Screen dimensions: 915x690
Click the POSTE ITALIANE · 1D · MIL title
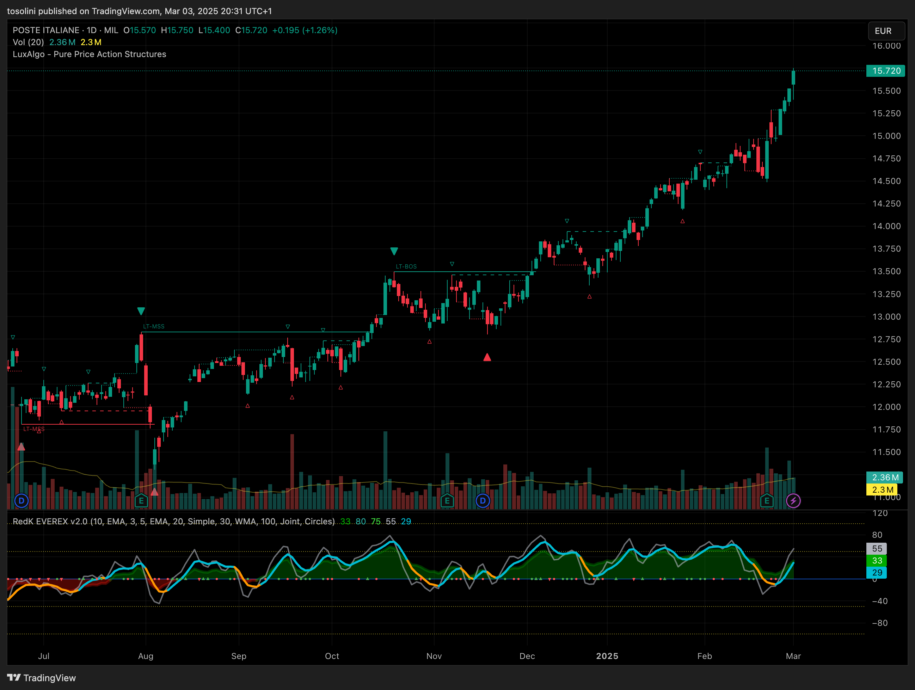pos(65,30)
